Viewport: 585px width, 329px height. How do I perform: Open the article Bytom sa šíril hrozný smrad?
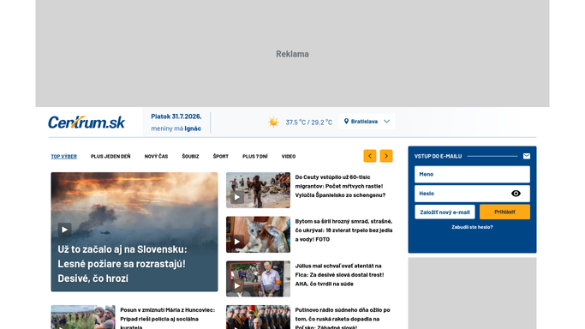tap(343, 230)
